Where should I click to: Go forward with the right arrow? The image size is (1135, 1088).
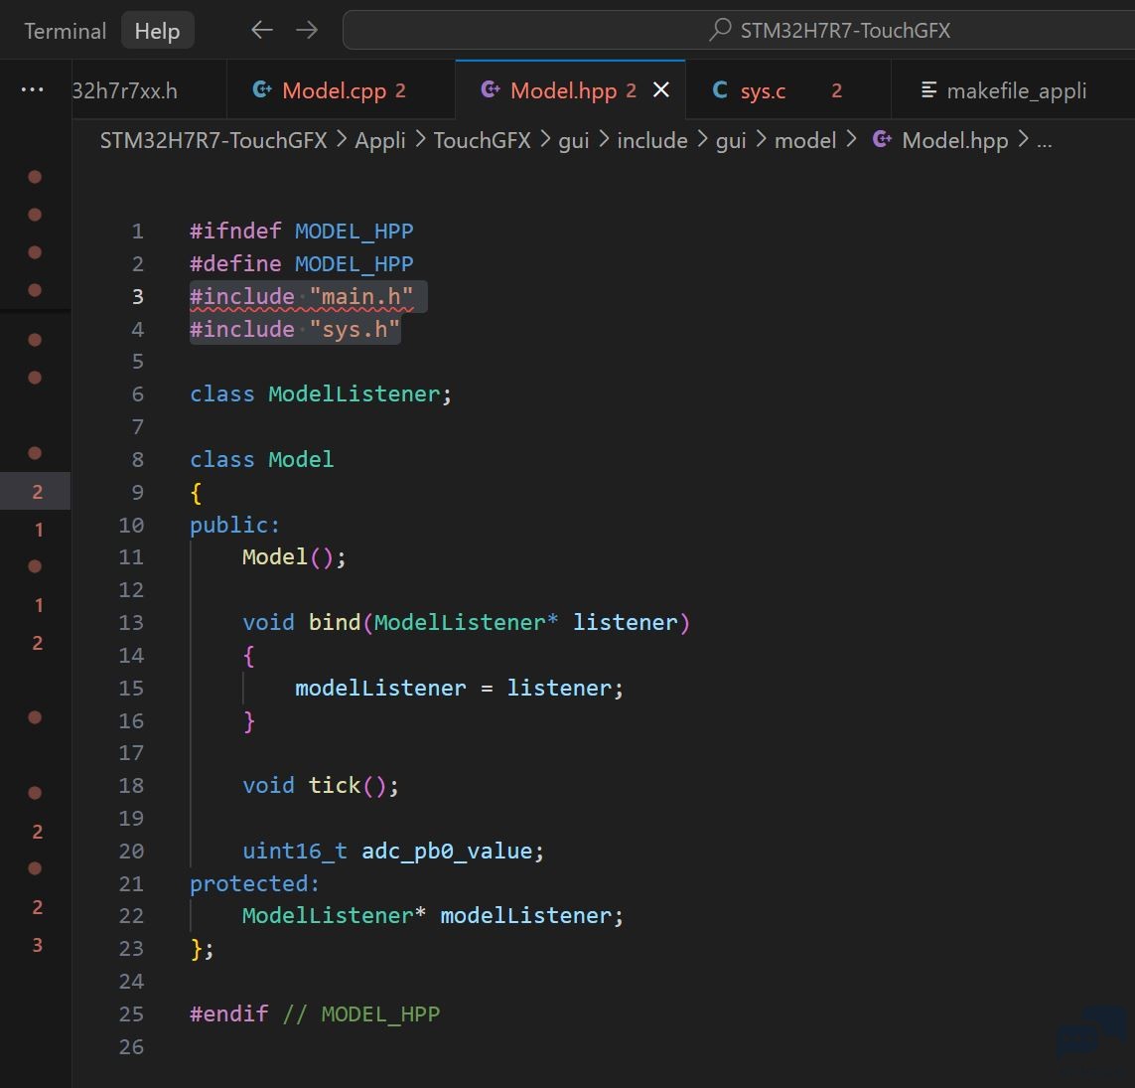point(307,30)
